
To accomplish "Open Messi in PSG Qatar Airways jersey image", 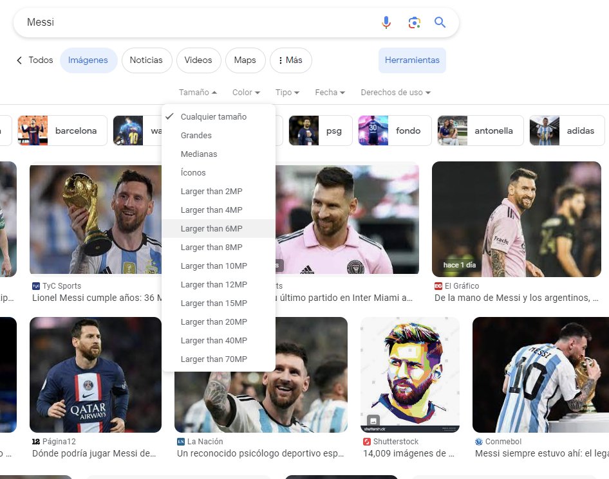I will point(95,375).
